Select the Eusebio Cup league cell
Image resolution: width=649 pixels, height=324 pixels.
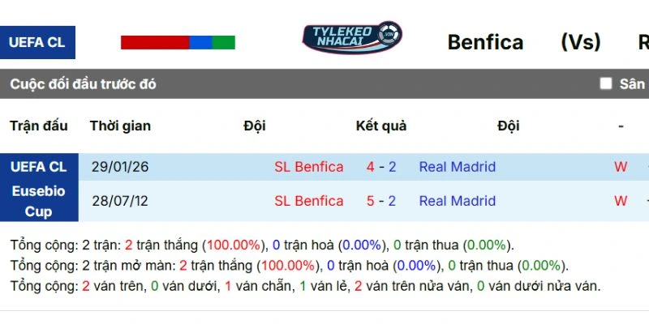click(39, 201)
